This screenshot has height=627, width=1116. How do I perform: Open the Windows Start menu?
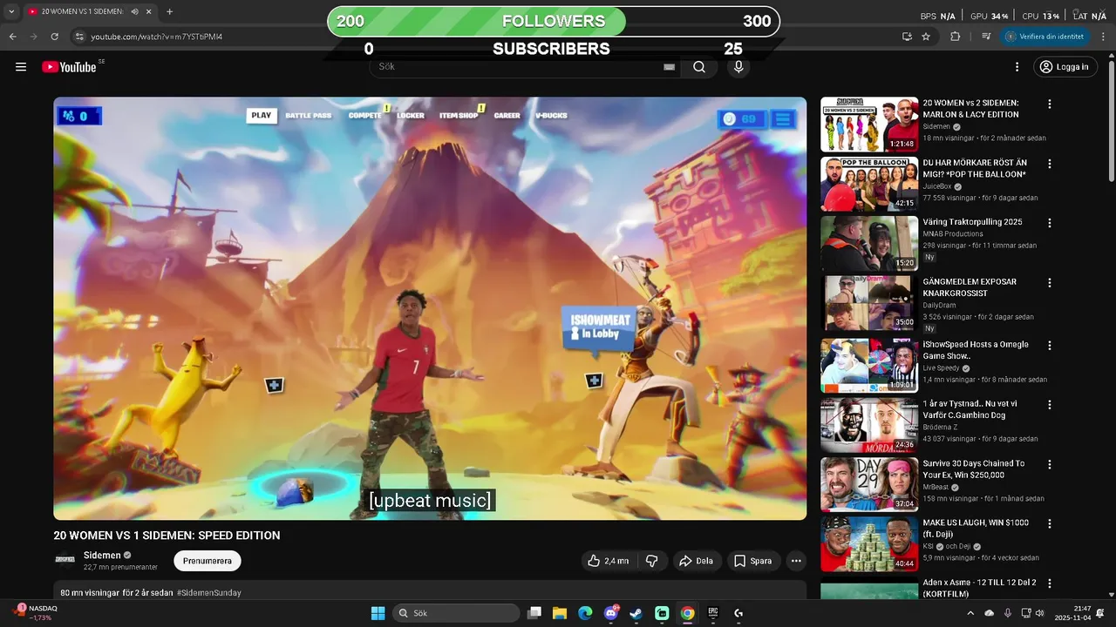tap(378, 613)
